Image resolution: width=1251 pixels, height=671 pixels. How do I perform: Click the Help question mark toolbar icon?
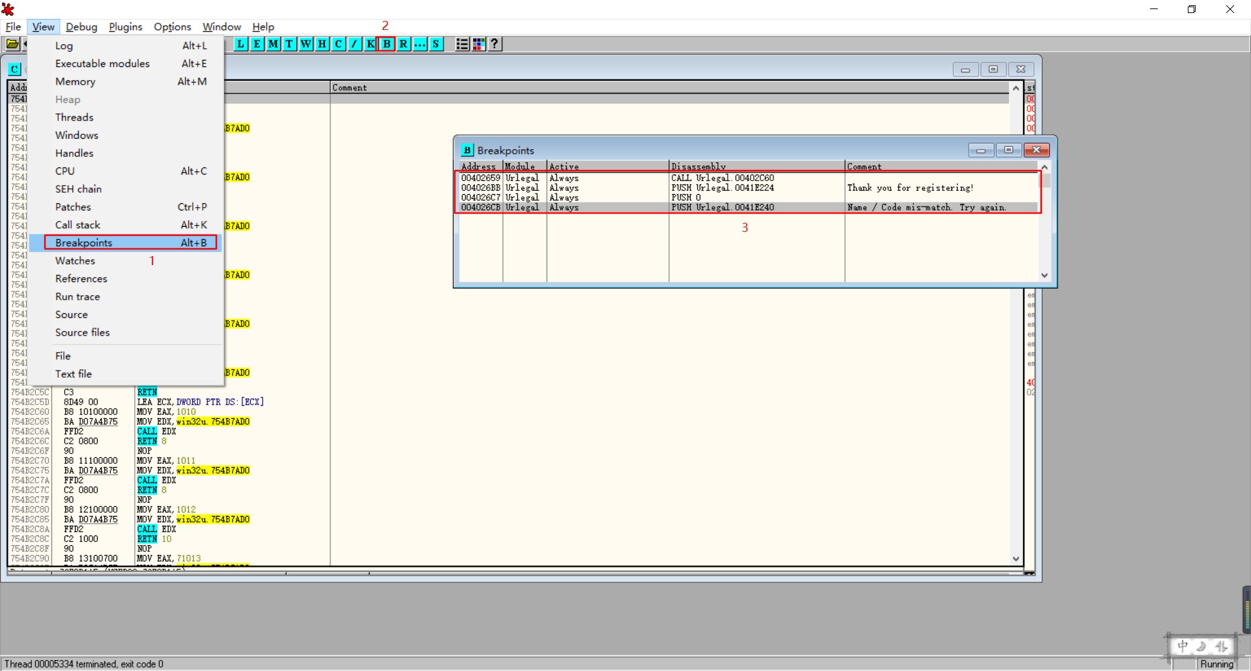click(x=495, y=44)
